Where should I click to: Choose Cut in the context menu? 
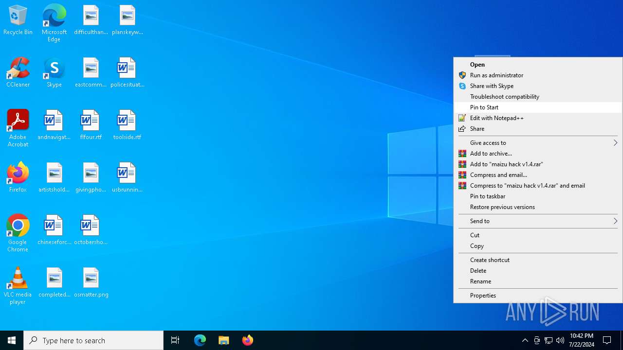coord(538,235)
